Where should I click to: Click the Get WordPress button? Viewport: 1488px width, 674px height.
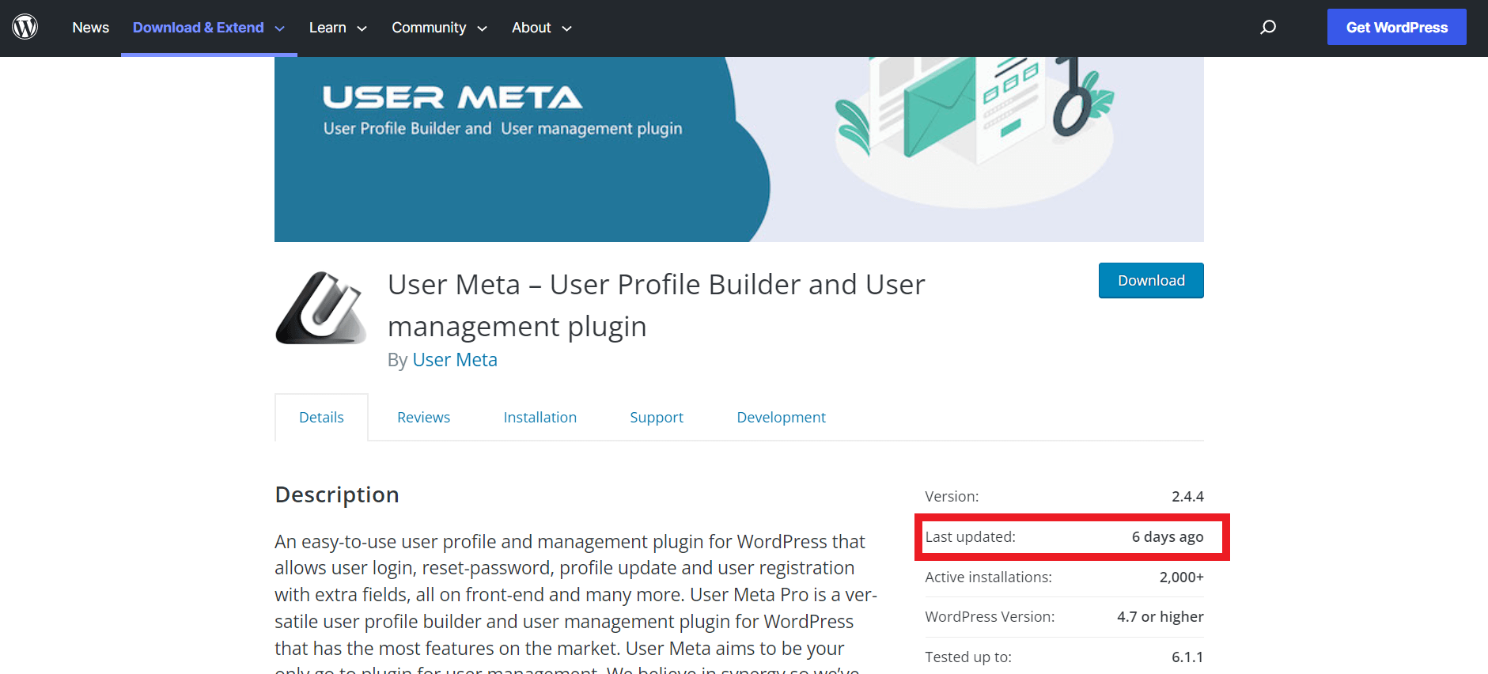[1397, 27]
